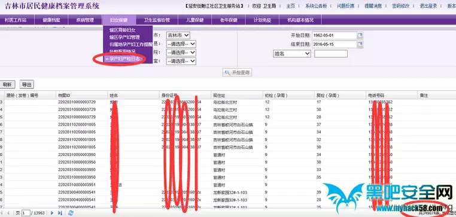Jump to the last page arrow

tap(60, 213)
